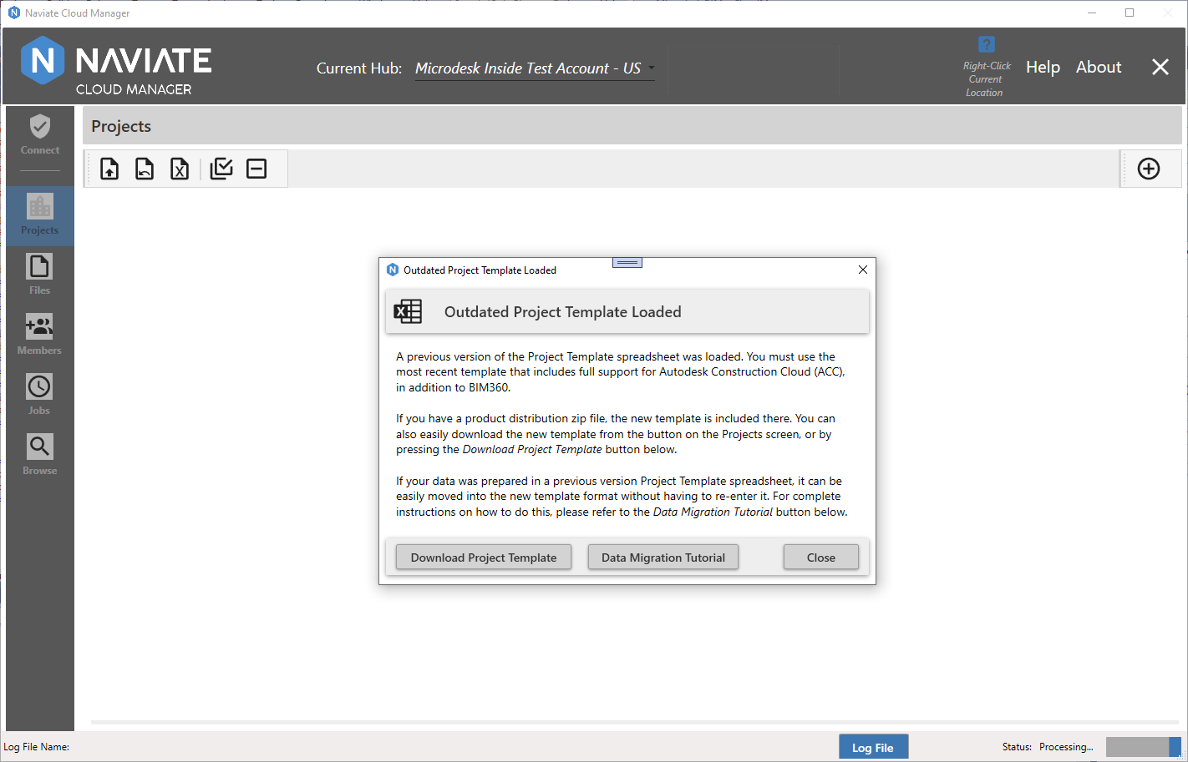Click the 'Processing...' status text

coord(1066,747)
